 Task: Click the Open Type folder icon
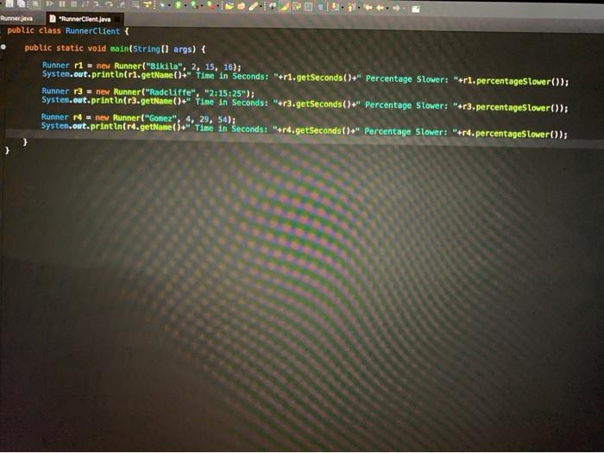230,6
